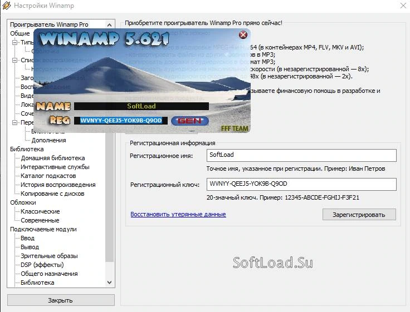Image resolution: width=410 pixels, height=312 pixels.
Task: Open Интерактивные службы settings
Action: point(55,167)
